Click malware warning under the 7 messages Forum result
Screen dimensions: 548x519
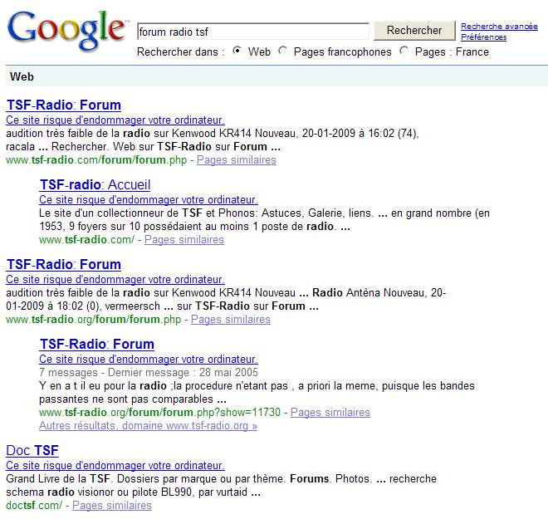(x=149, y=359)
